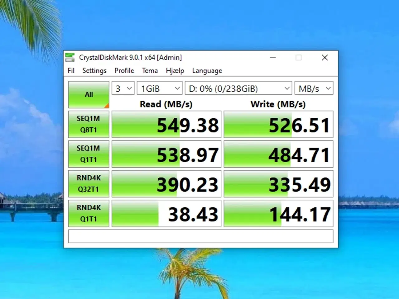The height and width of the screenshot is (299, 399).
Task: Open the Profile menu
Action: (x=124, y=71)
